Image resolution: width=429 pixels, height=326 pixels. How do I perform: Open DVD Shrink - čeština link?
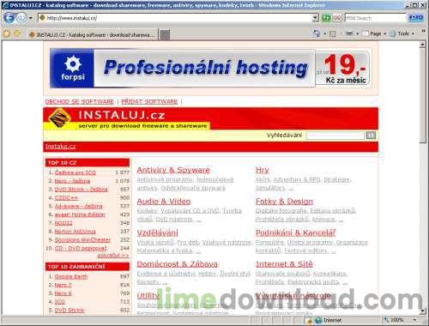click(82, 190)
